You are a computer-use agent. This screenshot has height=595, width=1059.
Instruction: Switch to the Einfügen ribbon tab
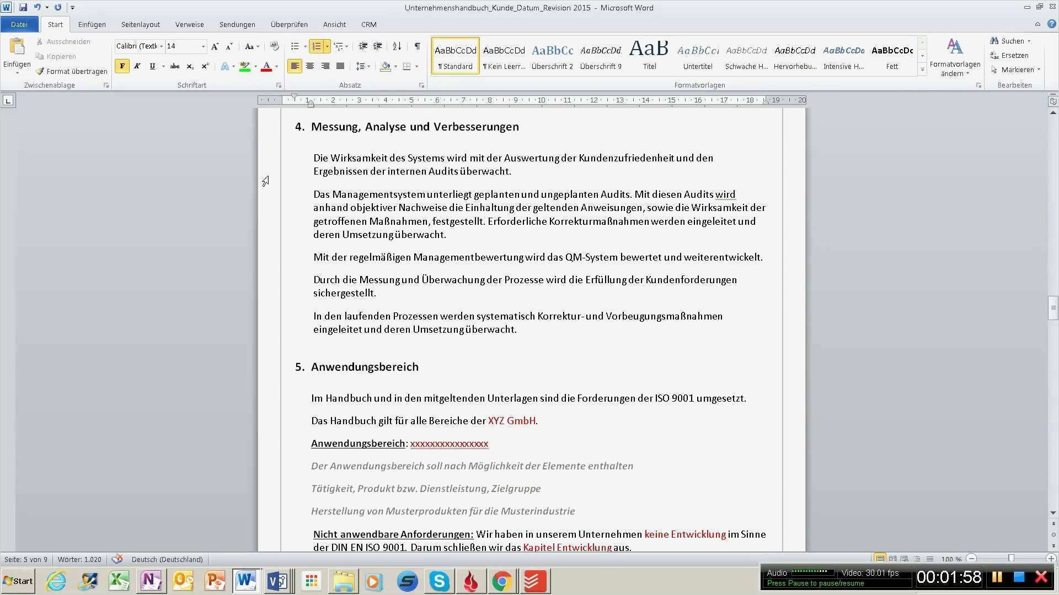point(92,24)
